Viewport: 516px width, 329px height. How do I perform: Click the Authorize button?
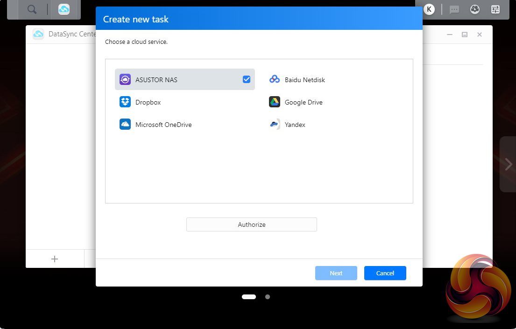[x=252, y=224]
